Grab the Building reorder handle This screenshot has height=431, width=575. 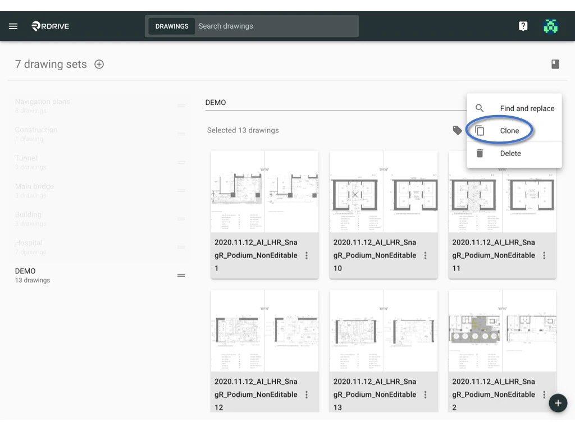(x=181, y=219)
